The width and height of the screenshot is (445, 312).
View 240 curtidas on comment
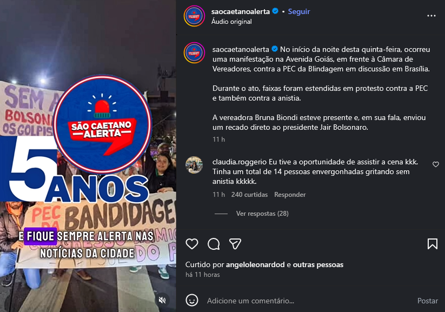[249, 195]
